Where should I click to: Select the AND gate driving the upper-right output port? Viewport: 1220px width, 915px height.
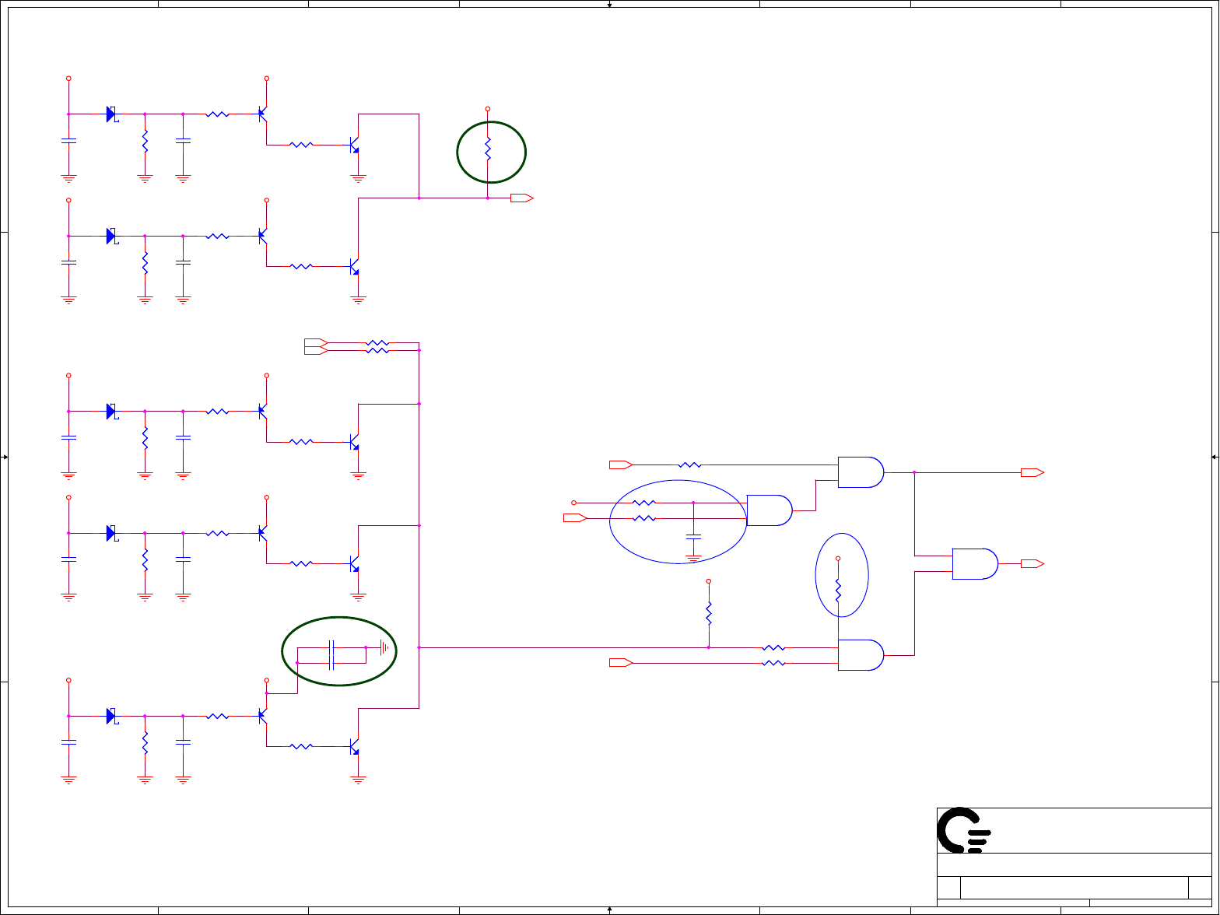(861, 472)
